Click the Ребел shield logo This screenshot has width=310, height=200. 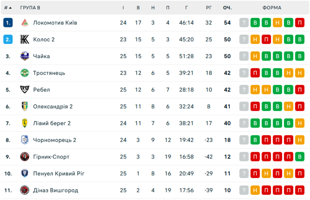point(25,89)
